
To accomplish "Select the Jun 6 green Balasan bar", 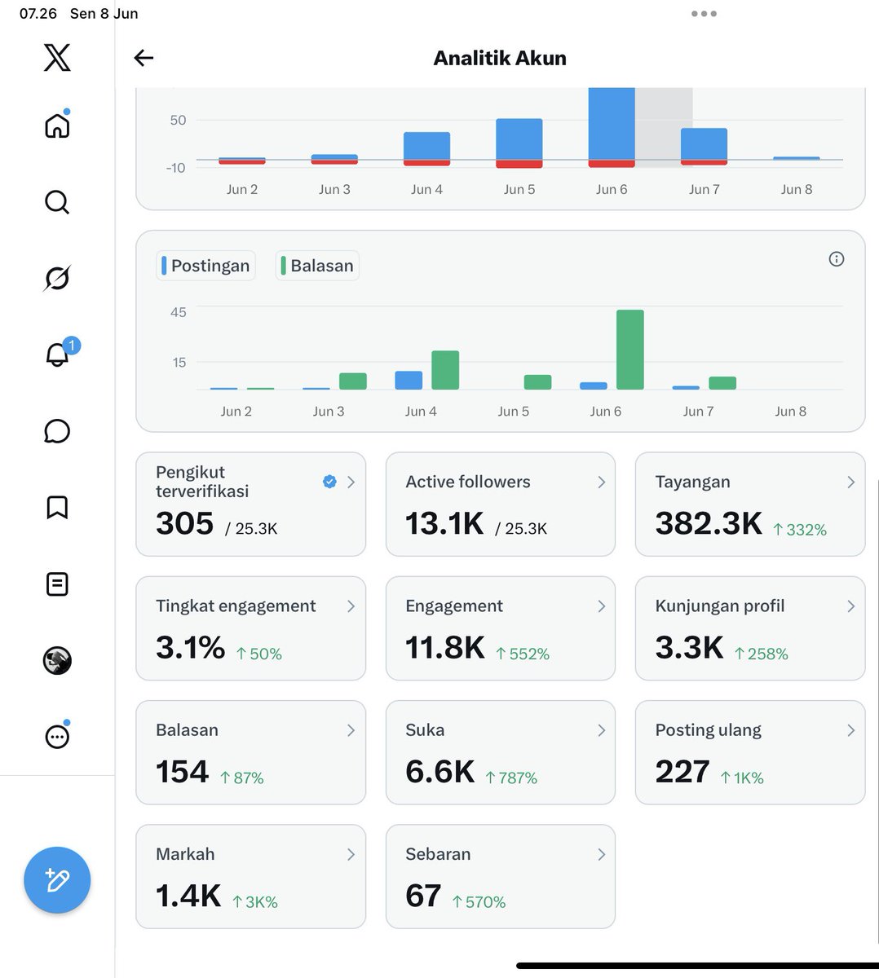I will pyautogui.click(x=630, y=350).
